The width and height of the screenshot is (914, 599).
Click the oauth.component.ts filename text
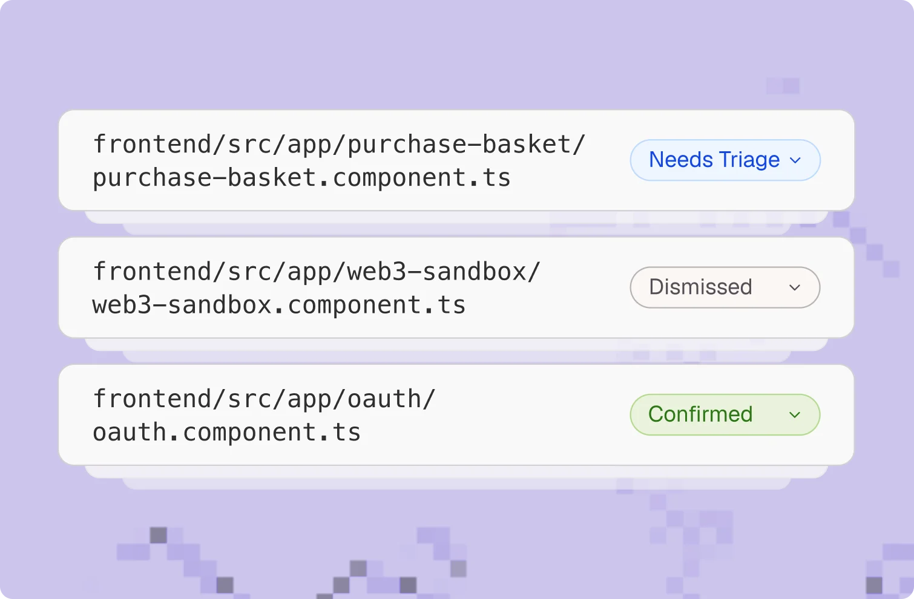226,433
